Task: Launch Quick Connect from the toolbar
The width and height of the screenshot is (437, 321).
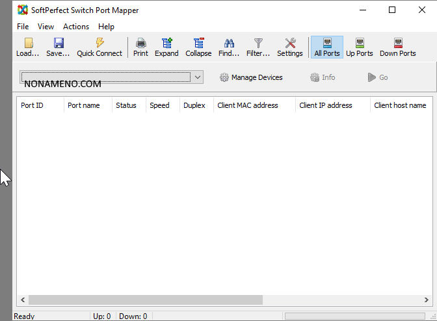Action: tap(99, 44)
